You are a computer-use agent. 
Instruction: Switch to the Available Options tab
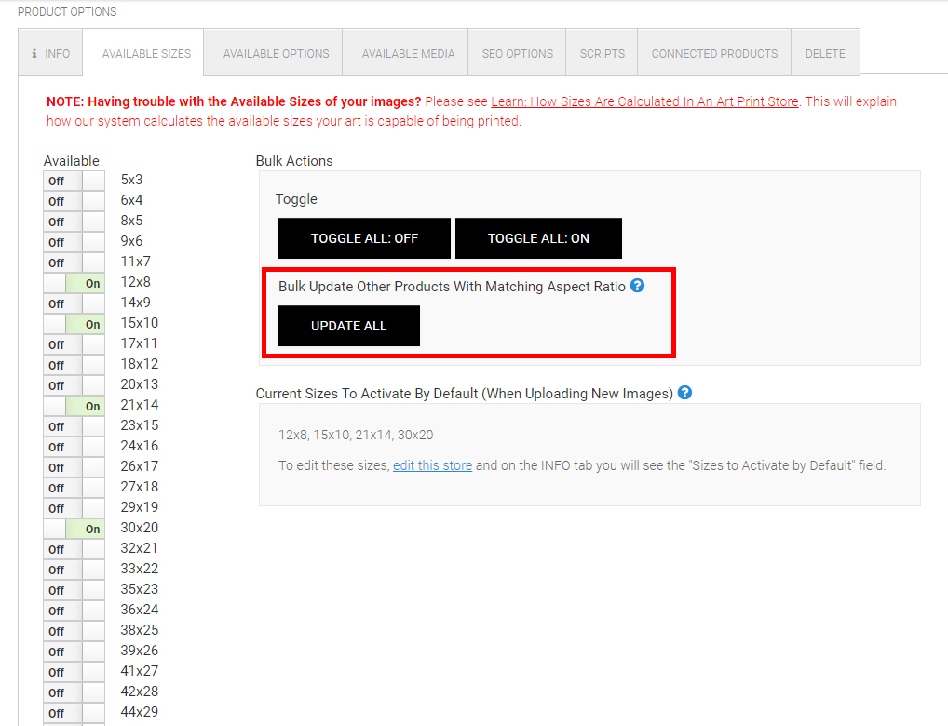pyautogui.click(x=276, y=53)
